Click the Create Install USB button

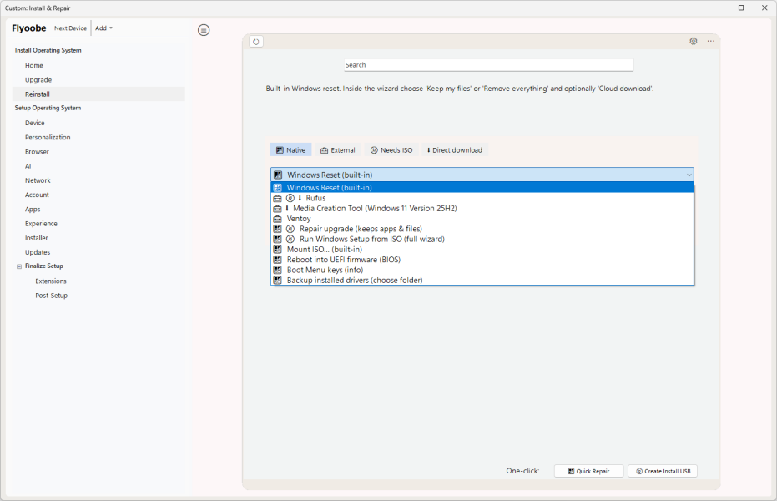(663, 471)
